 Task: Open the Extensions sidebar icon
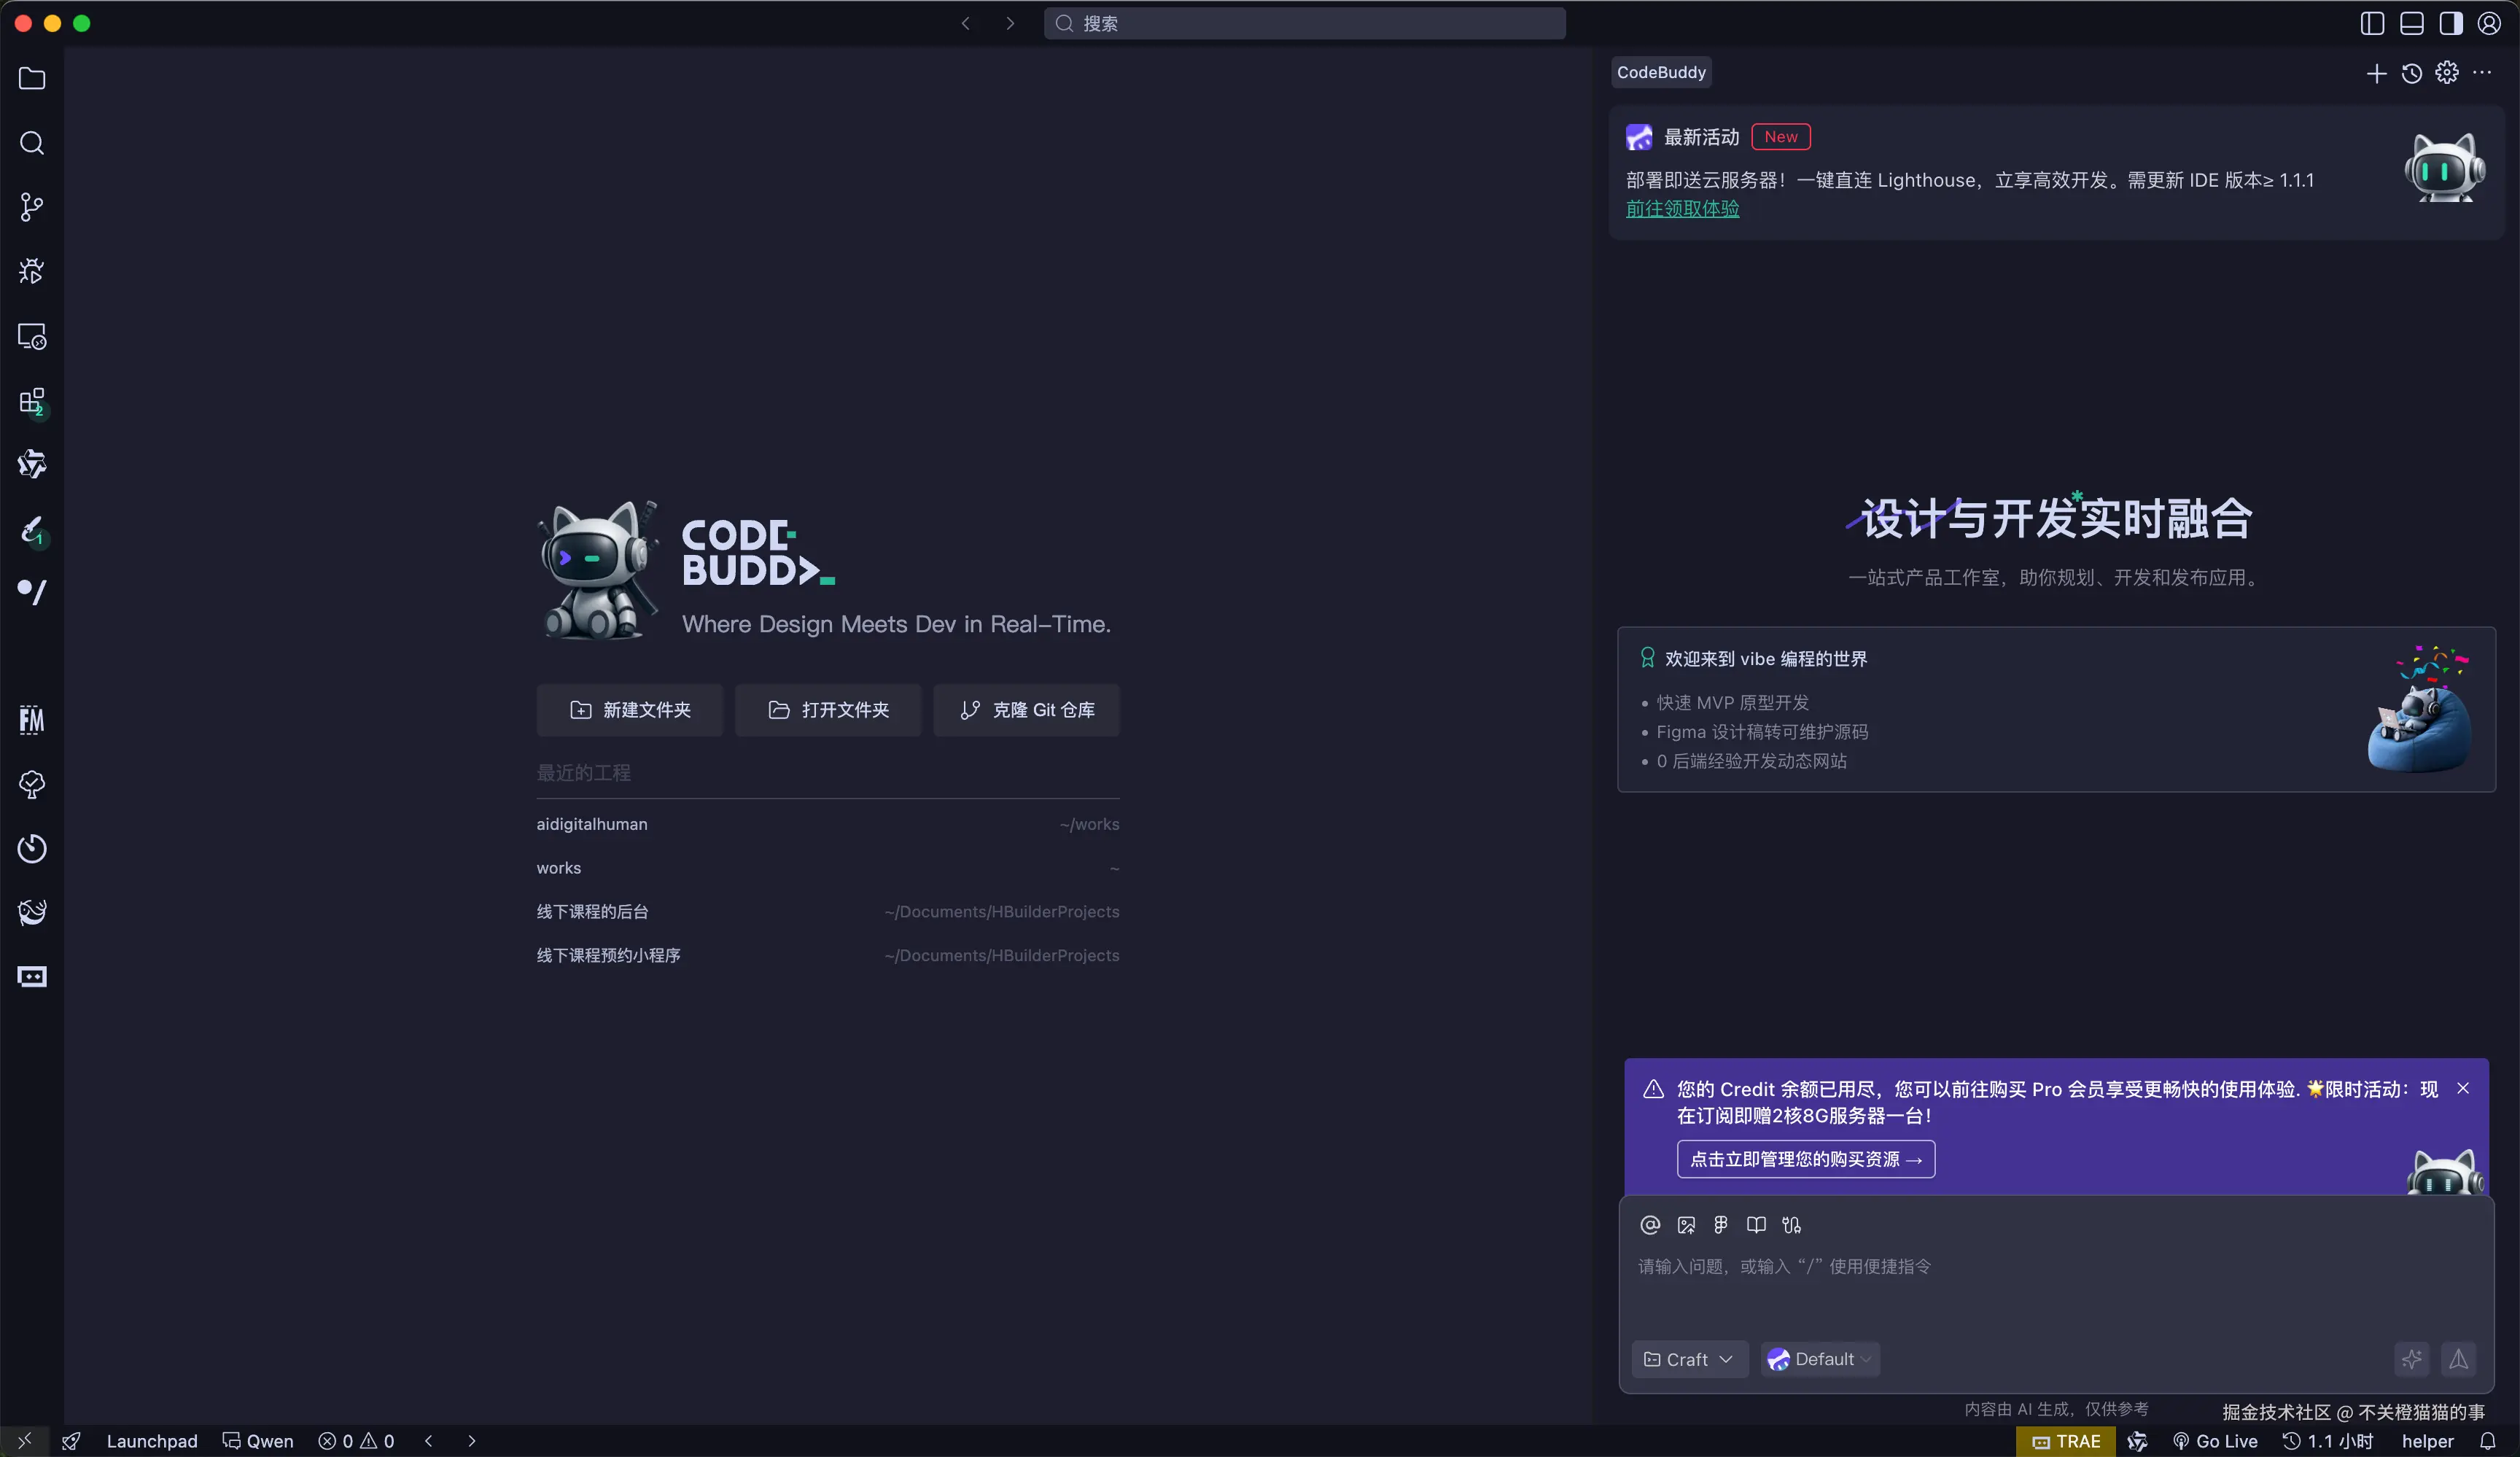pyautogui.click(x=32, y=401)
